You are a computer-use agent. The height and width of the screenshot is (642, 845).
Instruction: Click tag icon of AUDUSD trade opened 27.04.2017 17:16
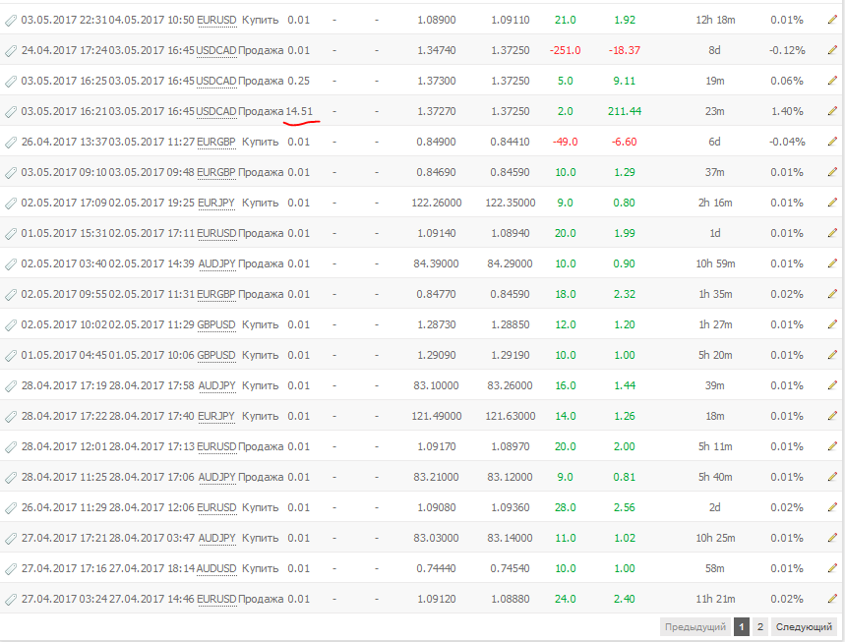pos(11,569)
